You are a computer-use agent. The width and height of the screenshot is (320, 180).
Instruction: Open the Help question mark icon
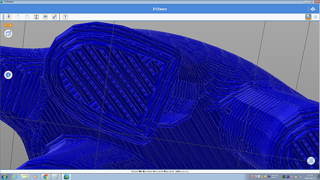point(65,17)
